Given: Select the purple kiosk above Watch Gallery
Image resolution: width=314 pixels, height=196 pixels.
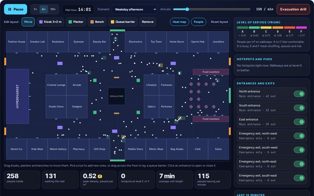Looking at the screenshot, I should pos(60,127).
